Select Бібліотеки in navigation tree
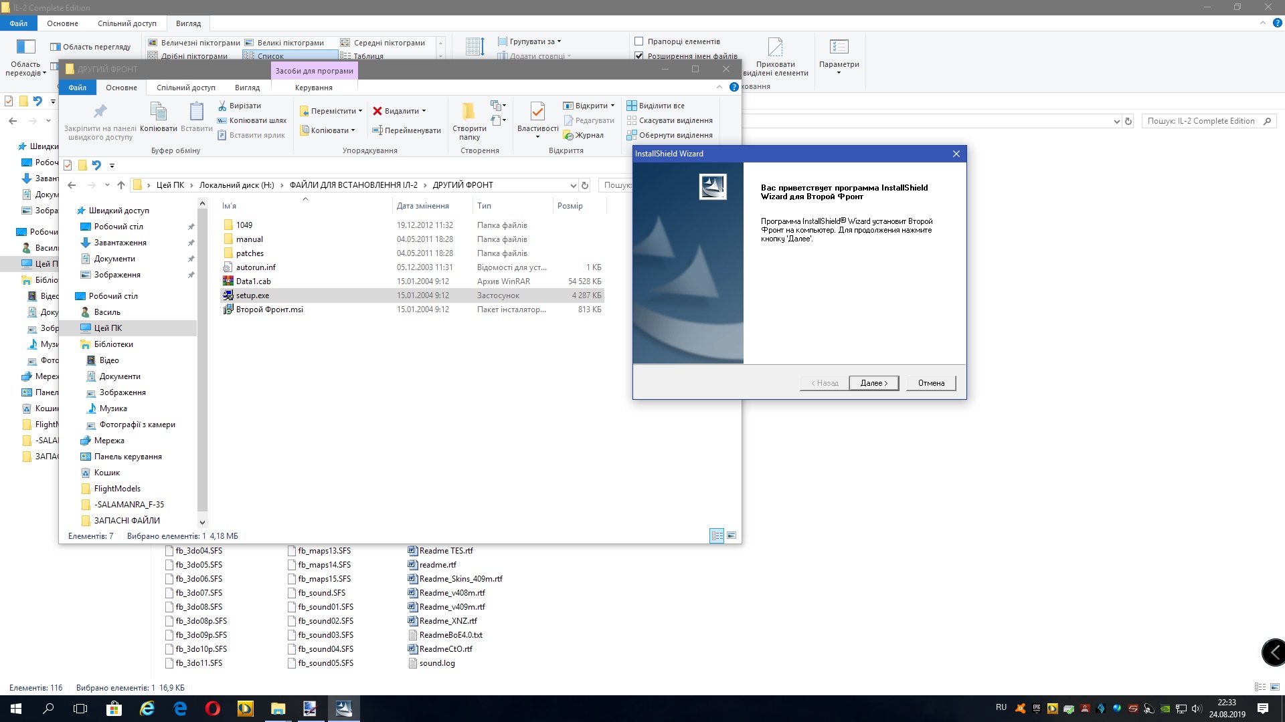The width and height of the screenshot is (1285, 722). click(114, 344)
